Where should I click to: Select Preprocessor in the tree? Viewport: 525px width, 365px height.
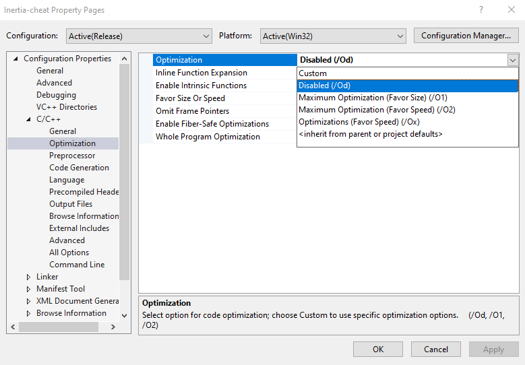click(x=72, y=156)
